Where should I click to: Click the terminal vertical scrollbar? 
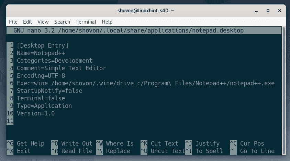[x=283, y=91]
